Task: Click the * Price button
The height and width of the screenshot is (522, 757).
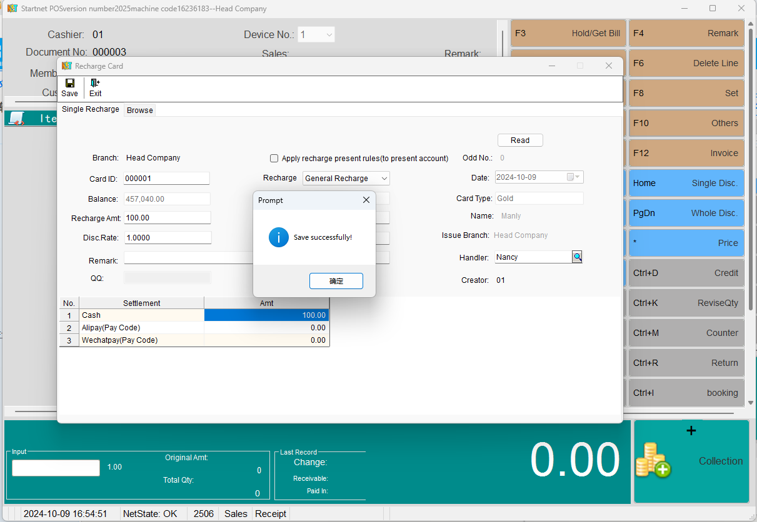Action: pos(686,243)
